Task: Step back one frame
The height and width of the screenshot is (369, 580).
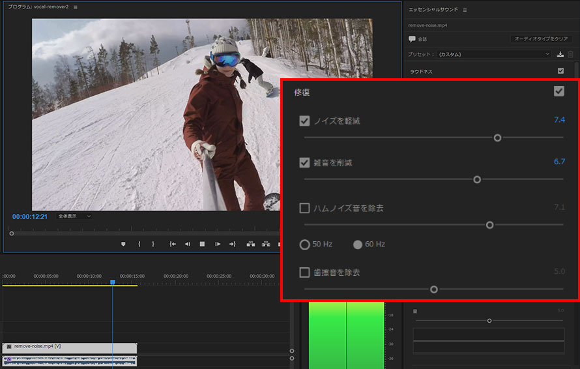Action: click(x=187, y=244)
